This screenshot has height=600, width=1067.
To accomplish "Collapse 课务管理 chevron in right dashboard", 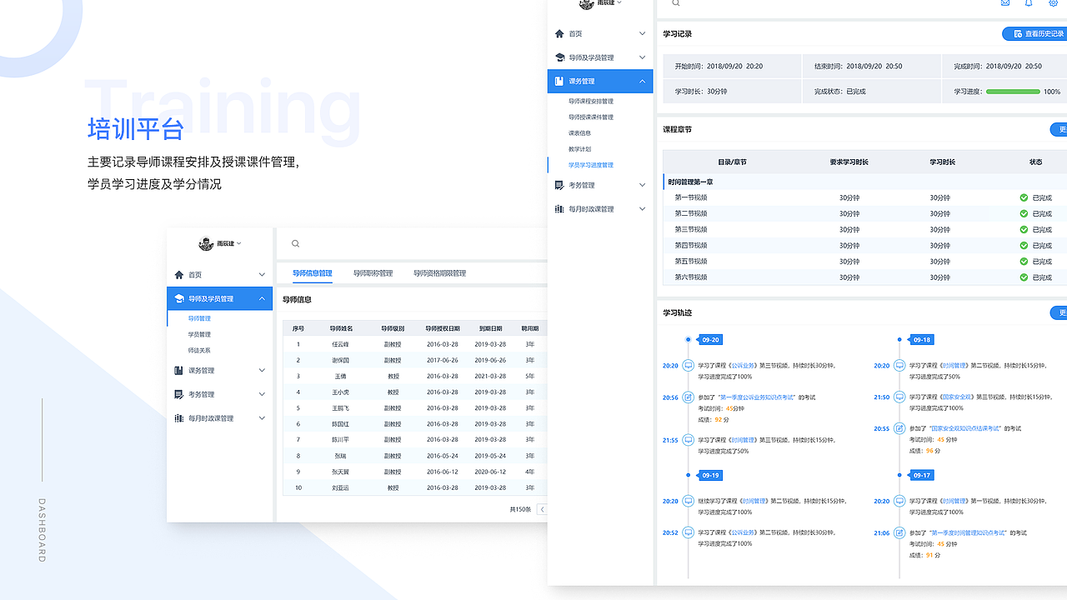I will (642, 82).
